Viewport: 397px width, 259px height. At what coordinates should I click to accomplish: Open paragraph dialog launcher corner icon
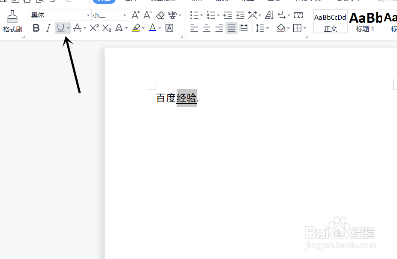pyautogui.click(x=307, y=37)
